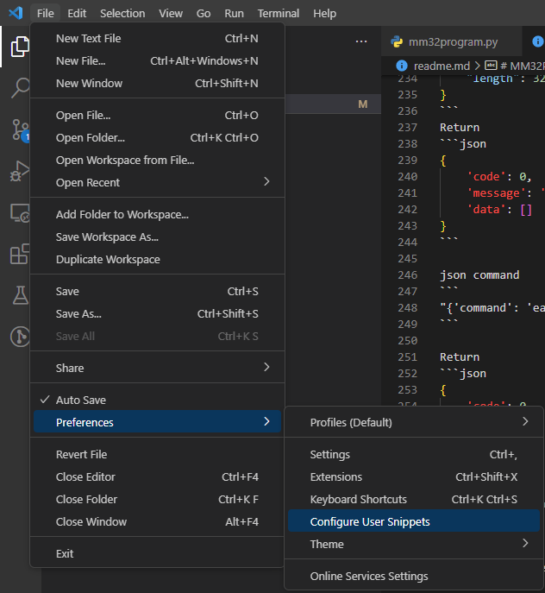
Task: Open Settings from Preferences submenu
Action: pos(414,454)
